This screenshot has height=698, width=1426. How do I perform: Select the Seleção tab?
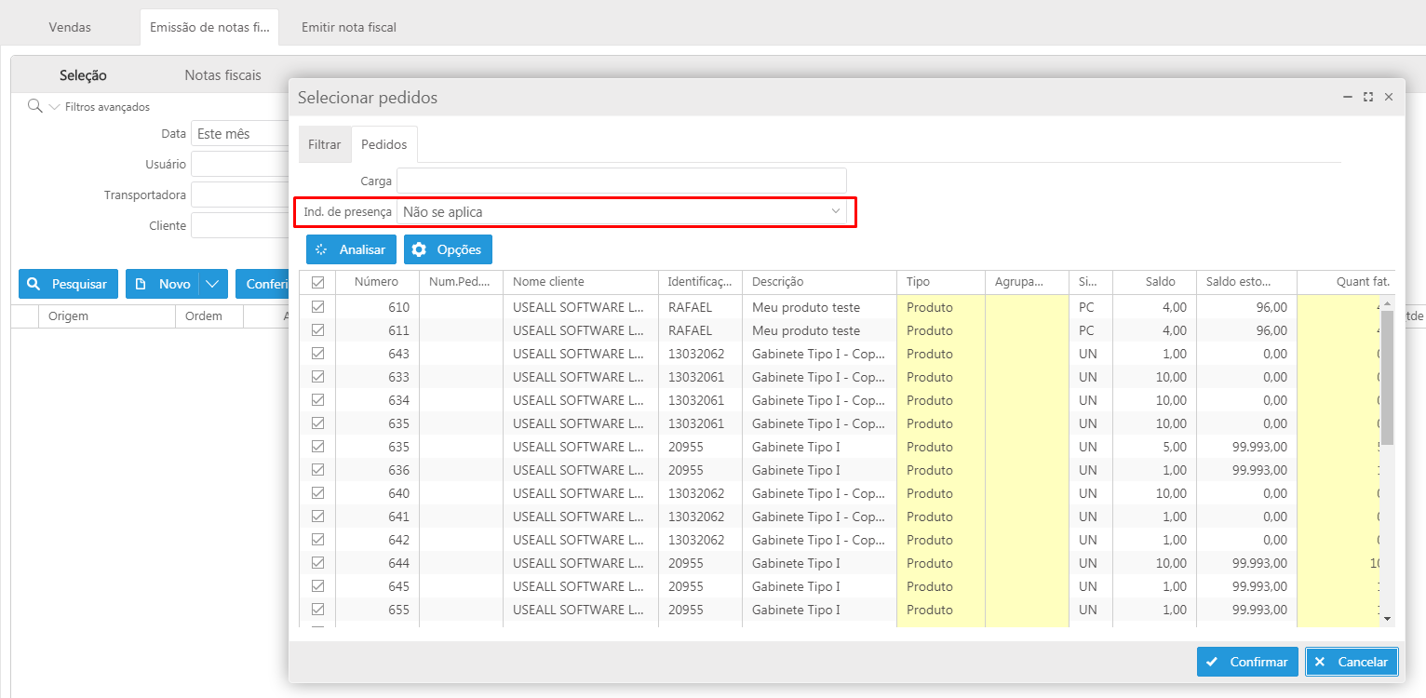tap(83, 75)
